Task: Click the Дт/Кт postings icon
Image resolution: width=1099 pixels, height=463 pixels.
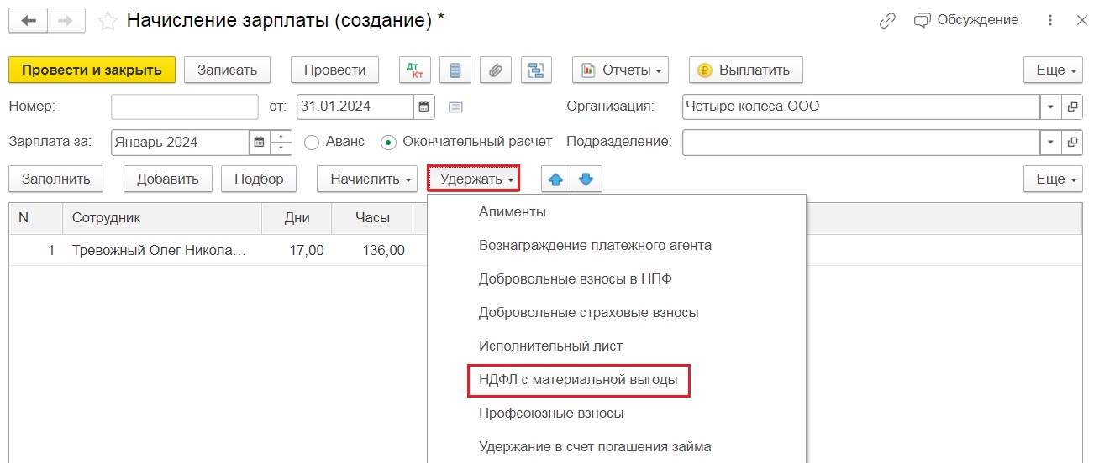Action: tap(415, 70)
